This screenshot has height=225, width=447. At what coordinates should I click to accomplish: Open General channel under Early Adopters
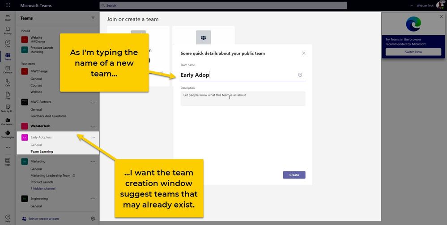click(36, 145)
